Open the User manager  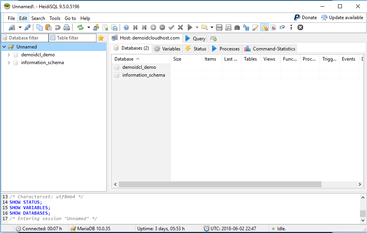click(96, 27)
